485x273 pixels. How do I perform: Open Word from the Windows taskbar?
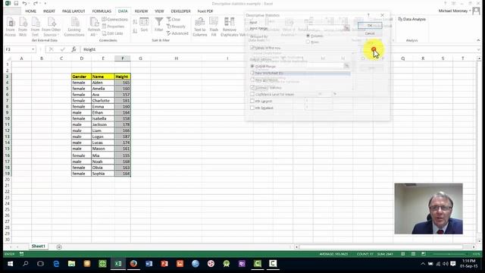point(149,263)
